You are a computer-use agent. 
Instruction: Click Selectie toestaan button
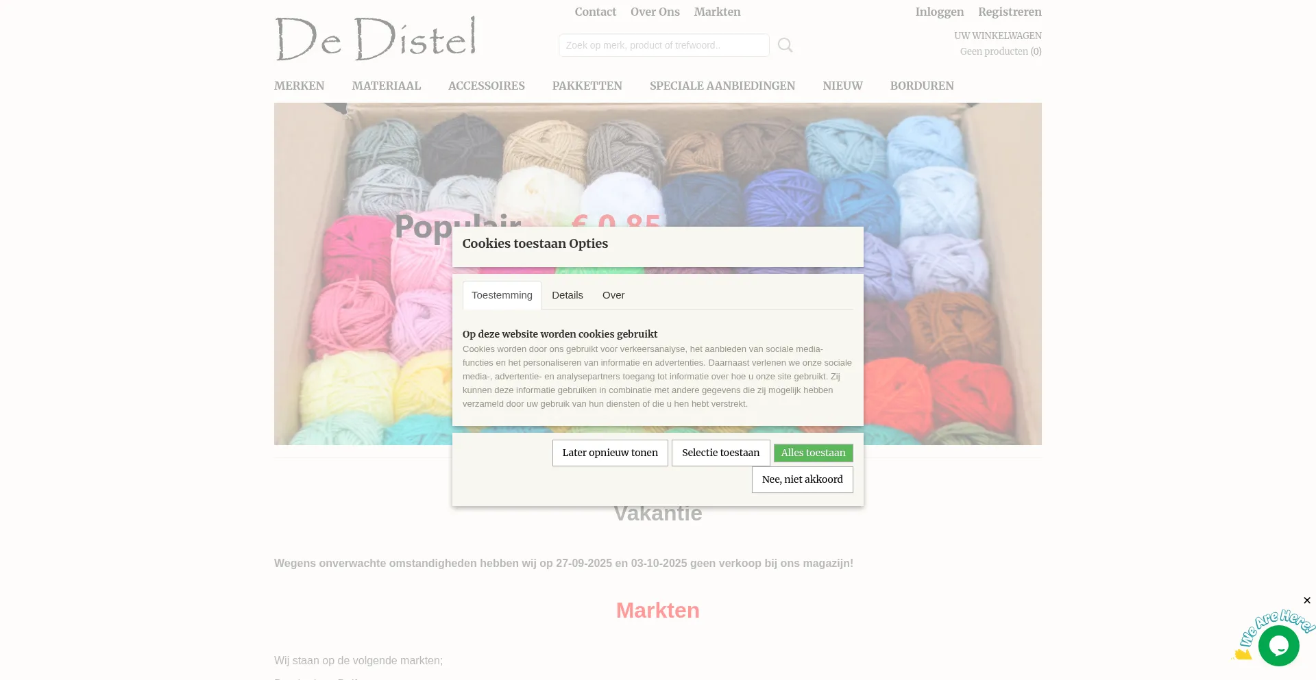721,453
